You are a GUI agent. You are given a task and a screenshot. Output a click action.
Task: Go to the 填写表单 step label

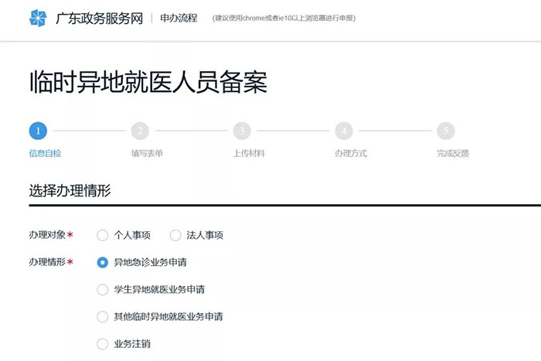pos(147,153)
